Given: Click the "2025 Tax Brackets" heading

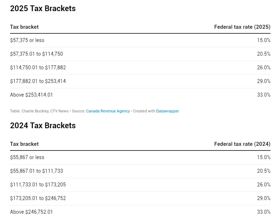Looking at the screenshot, I should [x=43, y=9].
